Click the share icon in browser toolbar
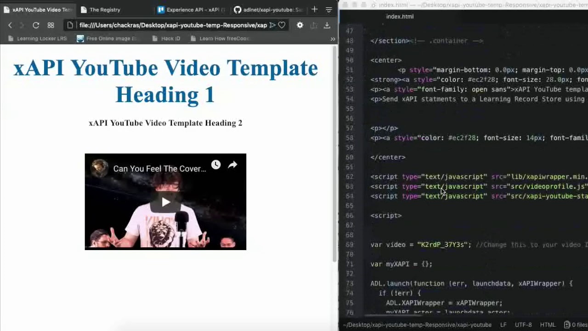Image resolution: width=588 pixels, height=331 pixels. (314, 25)
